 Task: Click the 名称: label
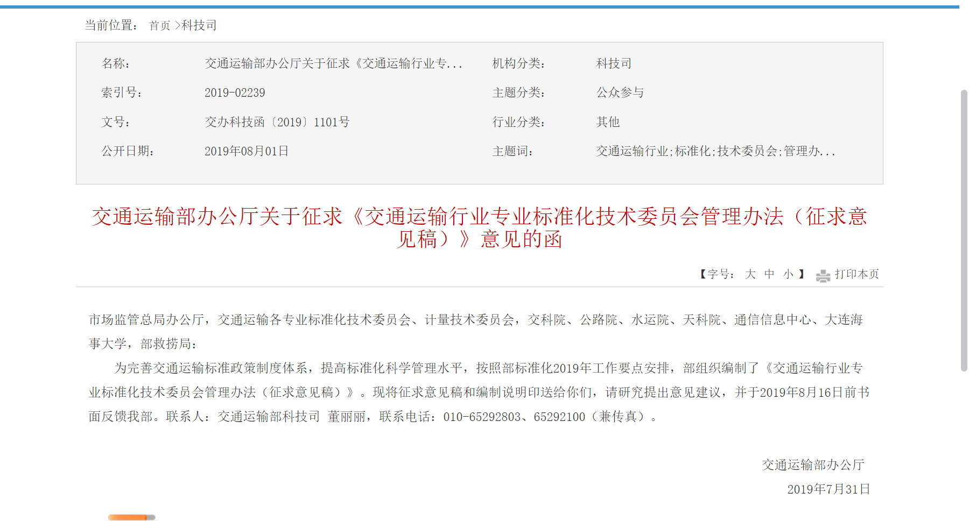tap(116, 63)
